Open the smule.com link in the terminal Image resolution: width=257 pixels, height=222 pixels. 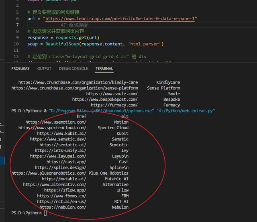(x=112, y=94)
